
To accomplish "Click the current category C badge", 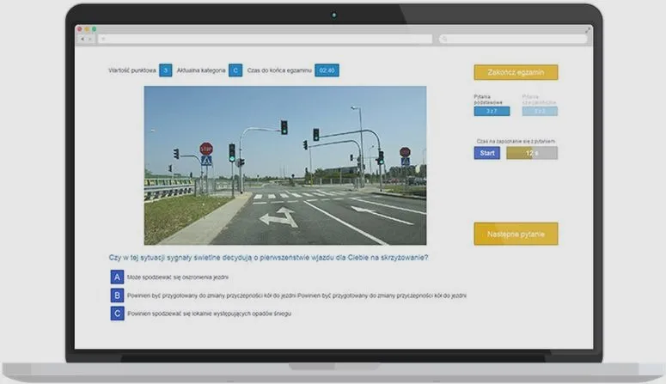I will (x=235, y=70).
